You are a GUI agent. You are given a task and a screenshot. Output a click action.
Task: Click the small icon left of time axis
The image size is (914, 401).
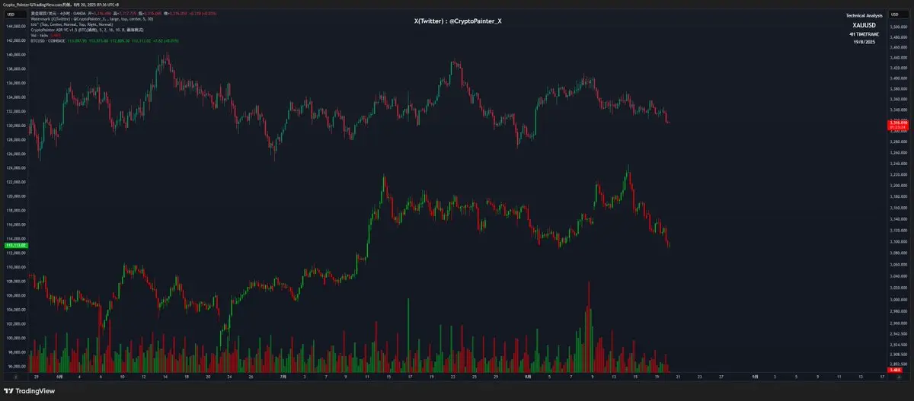15,377
